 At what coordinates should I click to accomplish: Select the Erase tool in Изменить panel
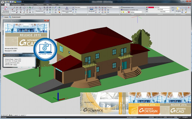[x=59, y=12]
